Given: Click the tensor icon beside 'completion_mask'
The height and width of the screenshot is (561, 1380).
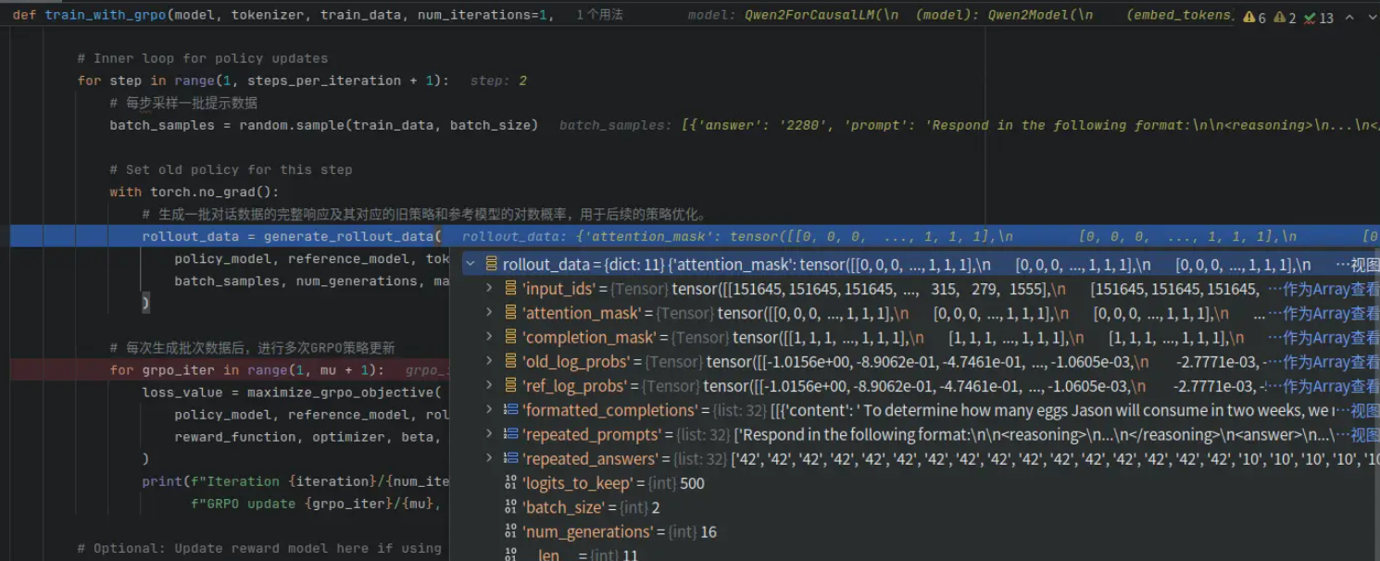Looking at the screenshot, I should (510, 337).
